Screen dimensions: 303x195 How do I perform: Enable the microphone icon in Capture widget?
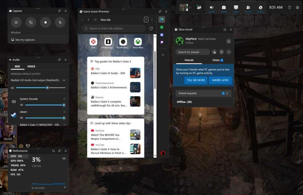pyautogui.click(x=60, y=22)
